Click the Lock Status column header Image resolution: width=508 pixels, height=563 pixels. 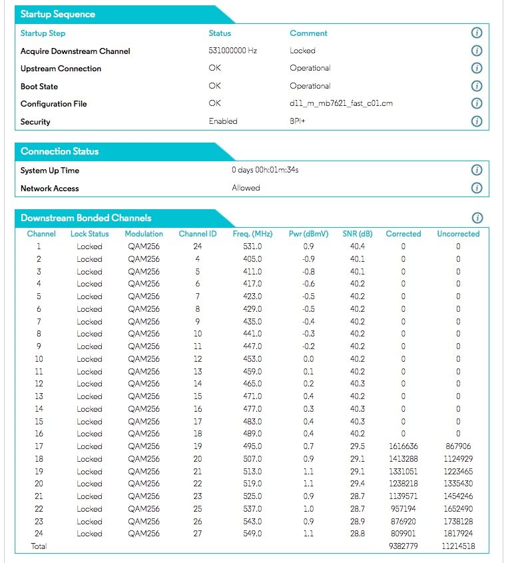[90, 234]
